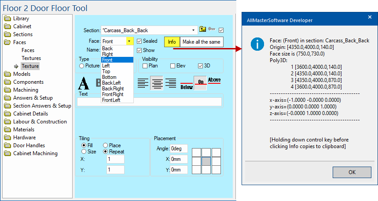378x201 pixels.
Task: Open the Machining folder icon
Action: tap(8, 90)
